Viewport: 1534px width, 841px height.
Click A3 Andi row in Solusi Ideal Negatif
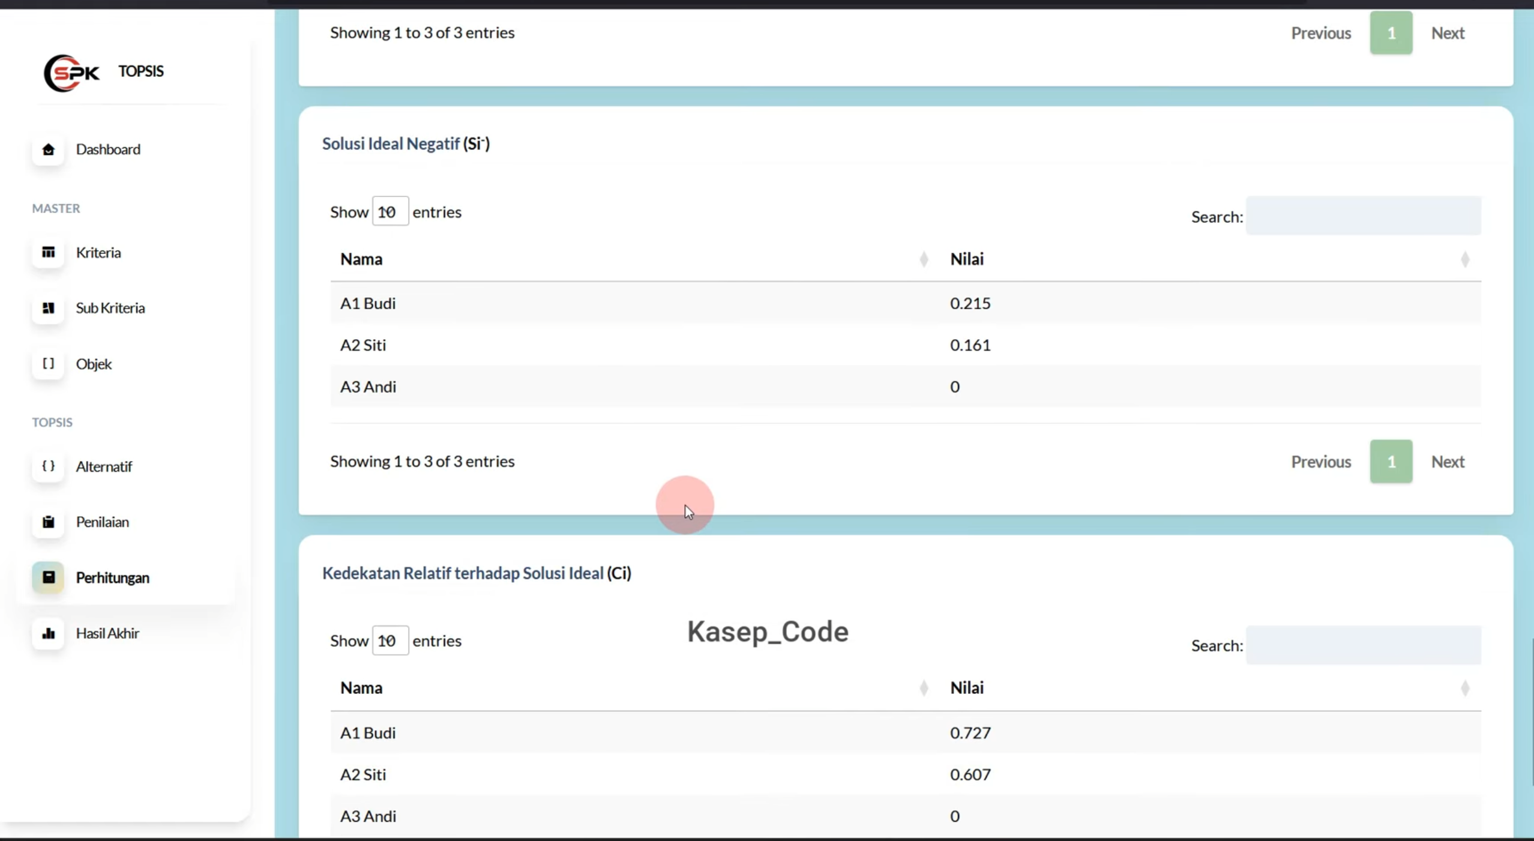click(906, 386)
